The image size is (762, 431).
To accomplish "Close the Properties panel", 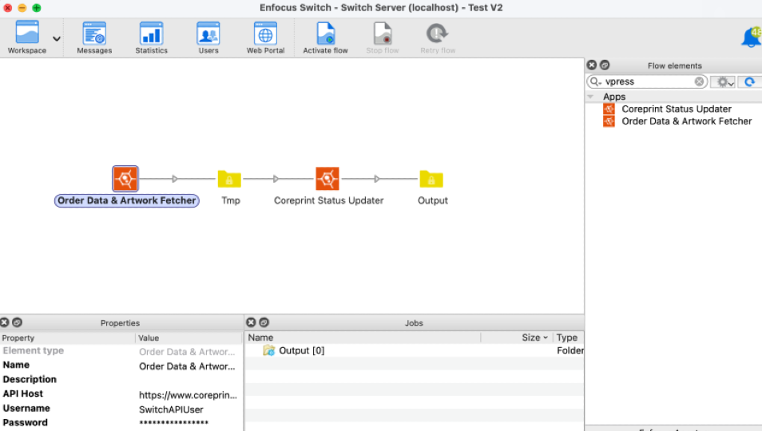I will pos(4,322).
